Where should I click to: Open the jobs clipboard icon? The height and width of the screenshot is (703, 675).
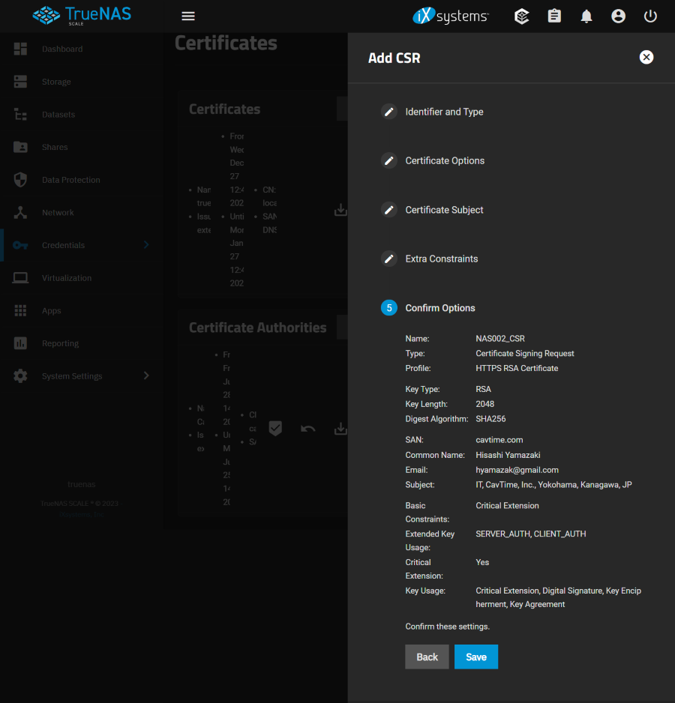(x=554, y=16)
